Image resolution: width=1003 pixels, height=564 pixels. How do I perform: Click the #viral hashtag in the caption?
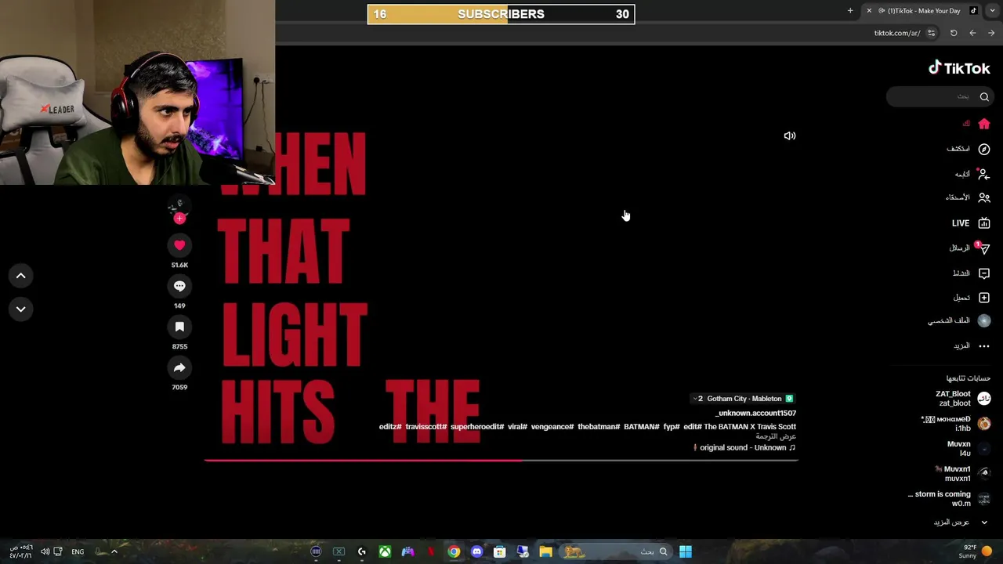tap(517, 427)
